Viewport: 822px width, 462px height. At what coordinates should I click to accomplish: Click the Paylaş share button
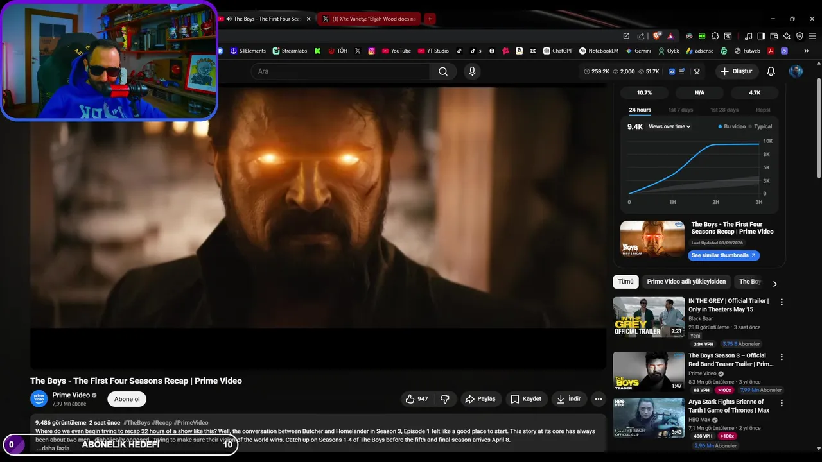click(480, 399)
